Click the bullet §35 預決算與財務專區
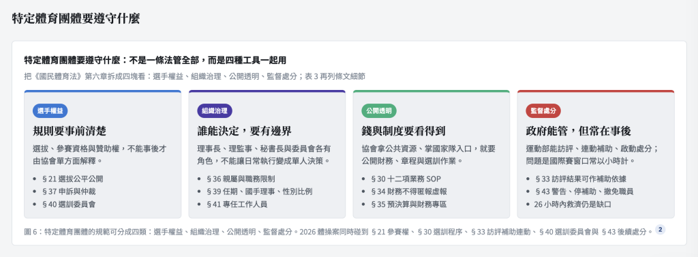 coord(409,205)
